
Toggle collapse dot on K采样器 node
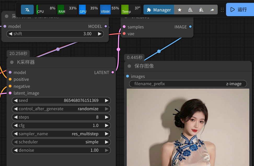(12, 62)
